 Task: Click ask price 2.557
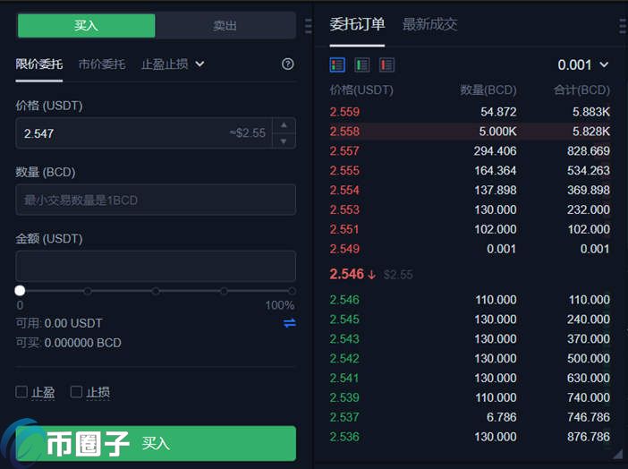tap(344, 151)
